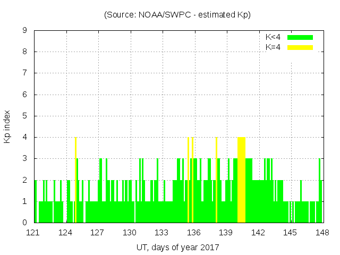Screen dimensions: 340x255
Task: Click the NOAA/SWPC source title text
Action: click(177, 15)
